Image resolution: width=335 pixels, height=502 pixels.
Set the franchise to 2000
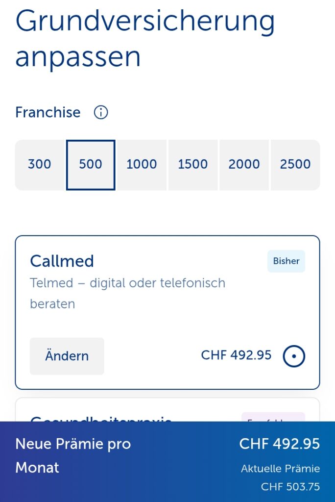244,165
